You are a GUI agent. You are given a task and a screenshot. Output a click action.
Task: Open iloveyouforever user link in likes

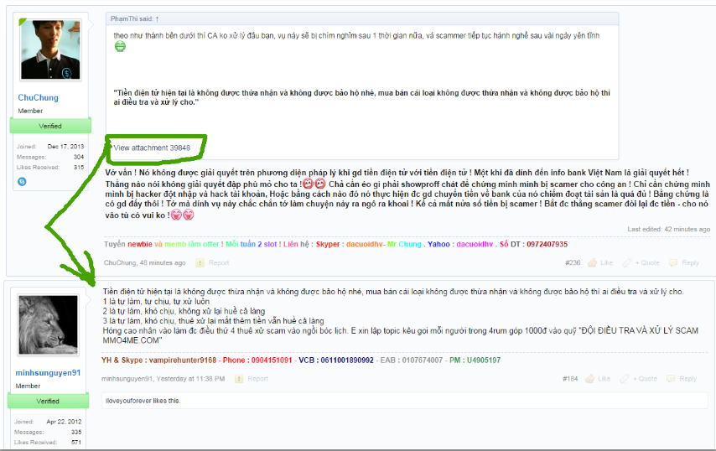[128, 401]
